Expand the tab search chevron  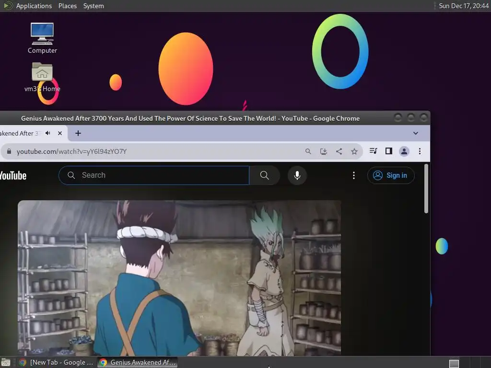pyautogui.click(x=416, y=133)
